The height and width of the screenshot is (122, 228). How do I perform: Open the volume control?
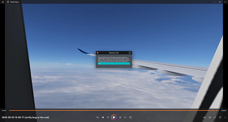point(210,117)
